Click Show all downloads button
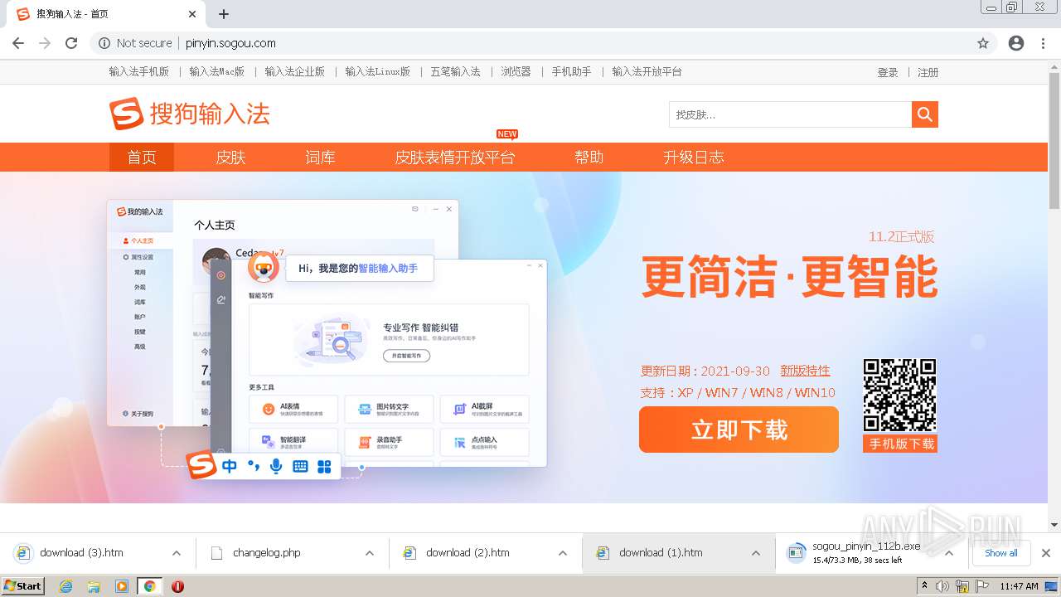 pos(1000,553)
